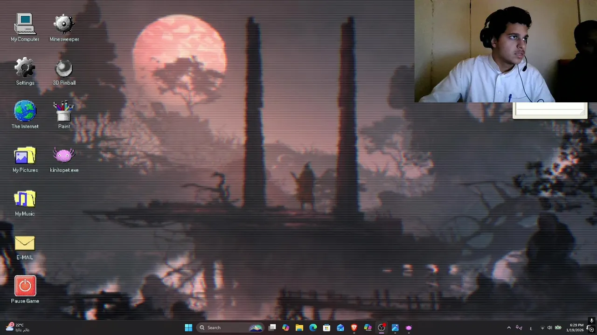This screenshot has height=335, width=597.
Task: Click the microphone and location tray indicator
Action: pos(519,328)
